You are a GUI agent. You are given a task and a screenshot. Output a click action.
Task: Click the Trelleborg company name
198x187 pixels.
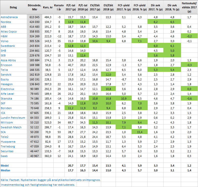pos(8,146)
